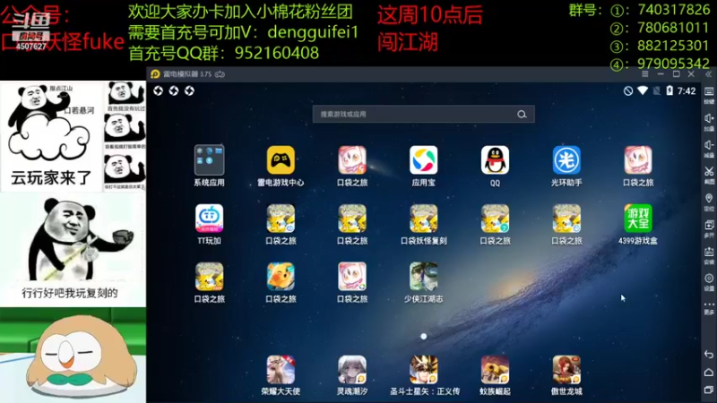The image size is (717, 403).
Task: Open the 应用宝 app store
Action: click(x=423, y=160)
